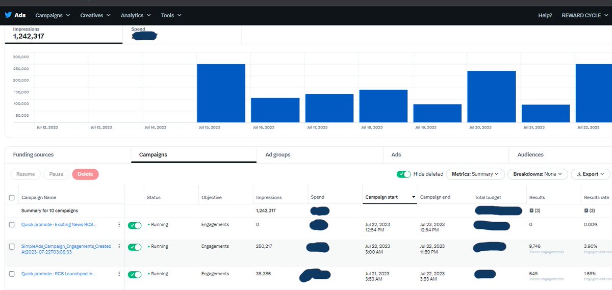Open the Help? link
612x290 pixels.
tap(545, 15)
